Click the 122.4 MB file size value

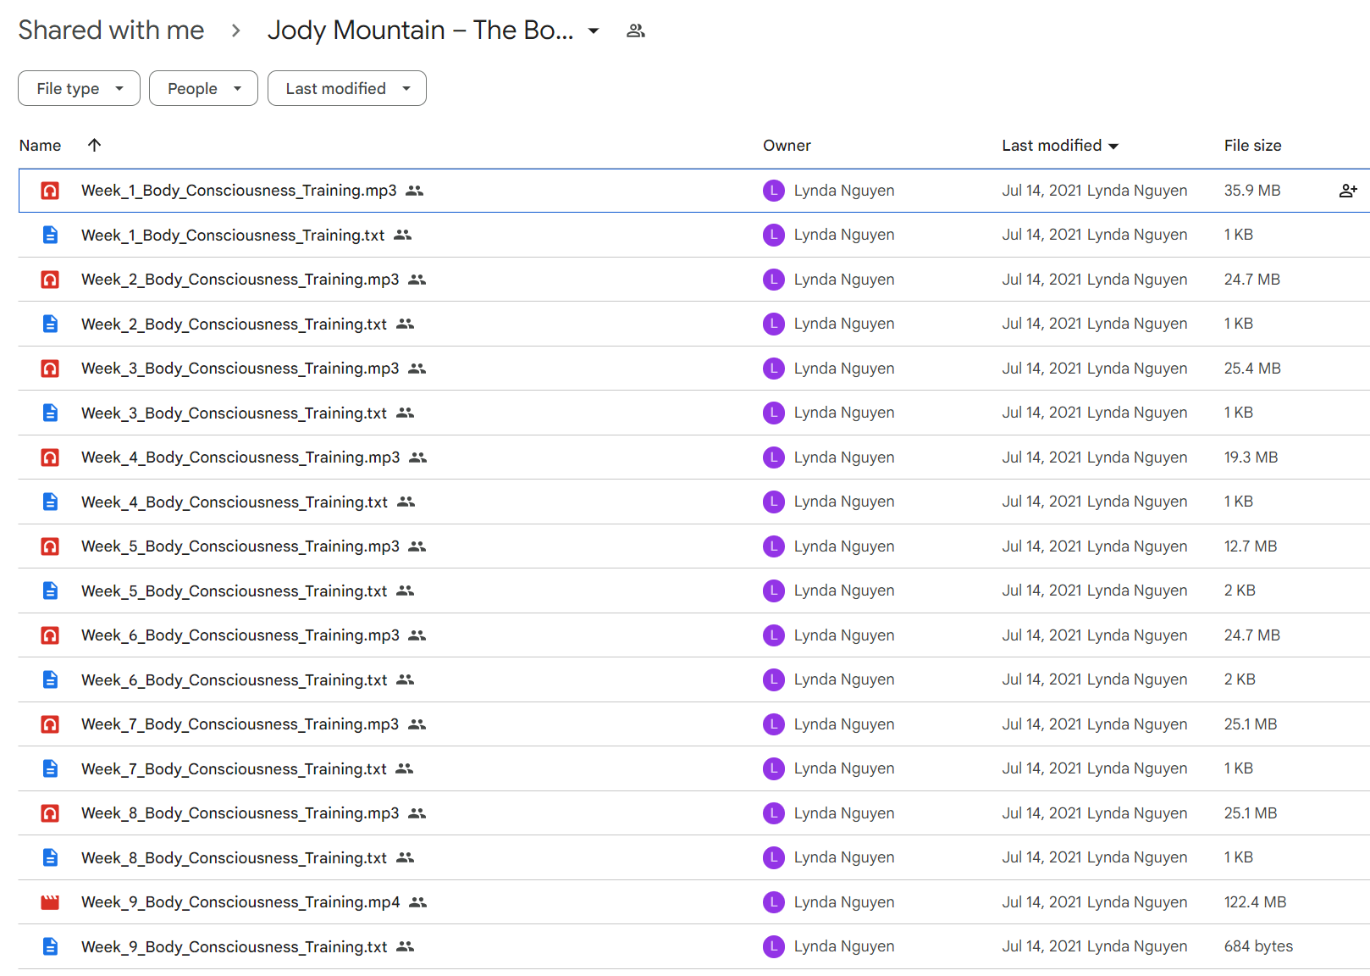1255,902
